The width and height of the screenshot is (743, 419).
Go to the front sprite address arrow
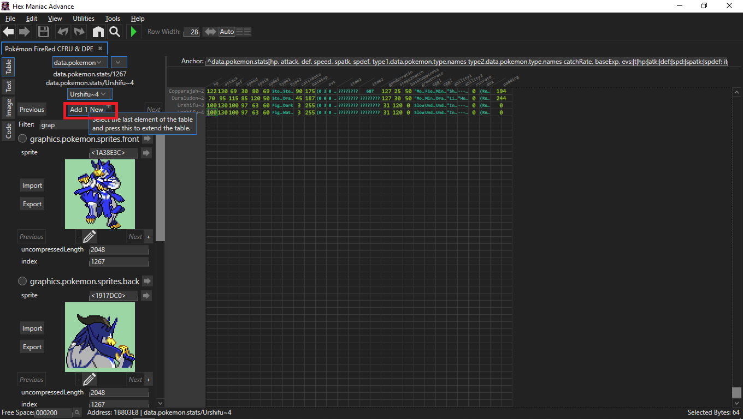pos(146,153)
